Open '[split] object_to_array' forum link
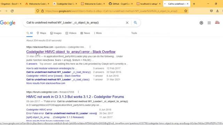The height and width of the screenshot is (125, 223). tap(55, 117)
